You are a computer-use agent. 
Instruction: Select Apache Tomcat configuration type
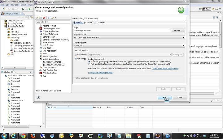pyautogui.click(x=49, y=26)
